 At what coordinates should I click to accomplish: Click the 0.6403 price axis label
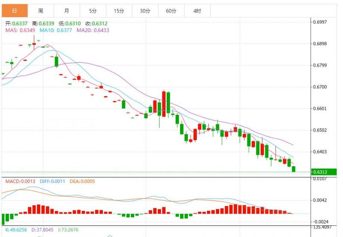click(x=320, y=152)
